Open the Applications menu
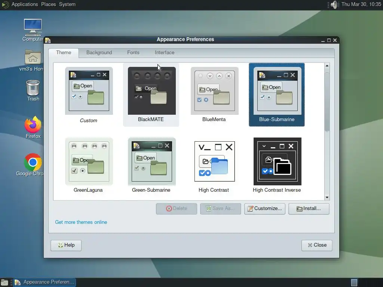This screenshot has width=383, height=287. click(25, 4)
